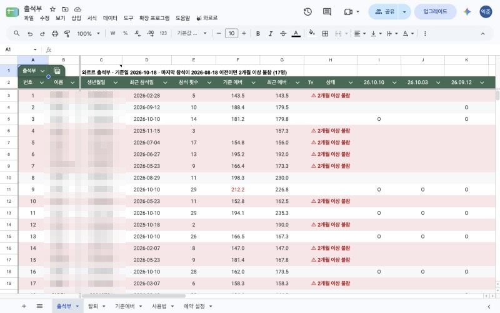Open the 와르르 custom menu
Screen dimensions: 500x313
pyautogui.click(x=207, y=18)
